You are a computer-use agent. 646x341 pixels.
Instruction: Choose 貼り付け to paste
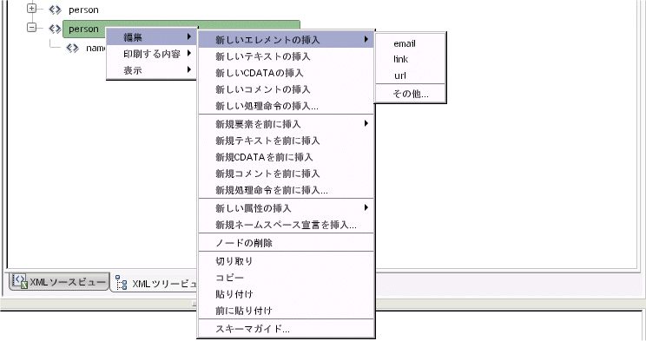286,293
